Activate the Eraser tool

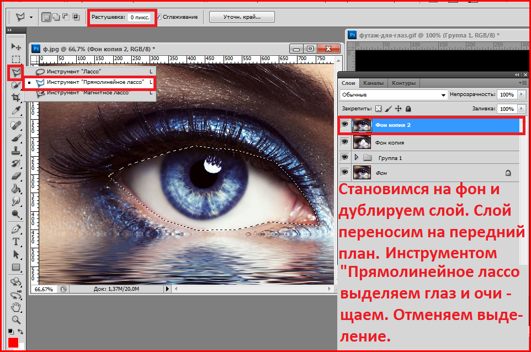(x=16, y=176)
